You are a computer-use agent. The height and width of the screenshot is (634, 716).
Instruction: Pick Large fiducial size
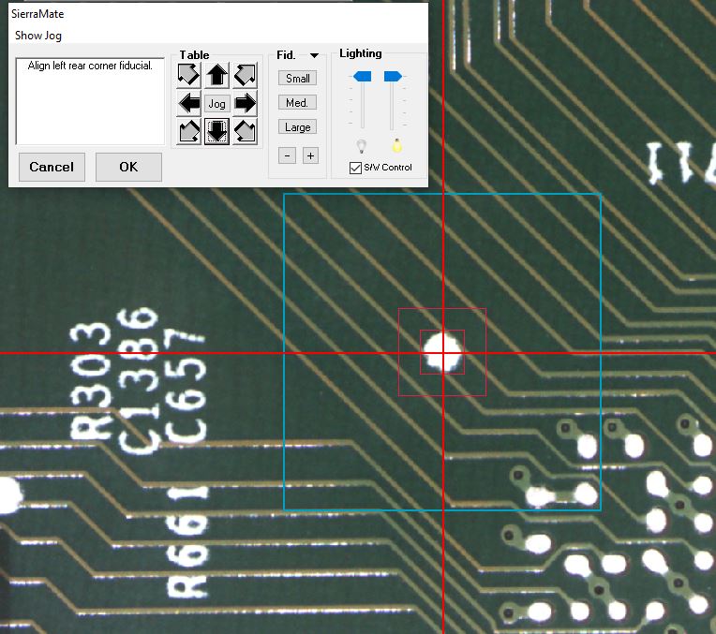coord(297,127)
